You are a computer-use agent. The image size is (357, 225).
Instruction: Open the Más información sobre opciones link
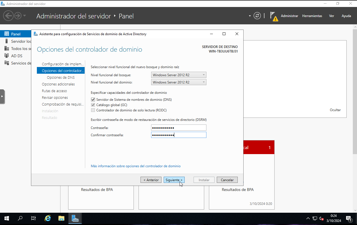coord(135,166)
